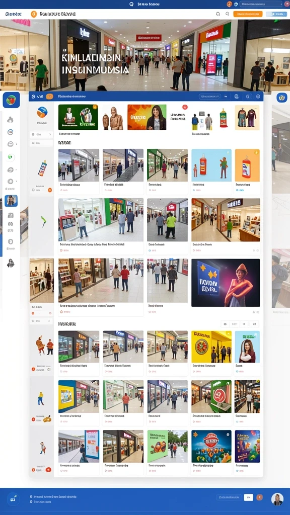Open the neon star sign woman thumbnail

pos(226,283)
